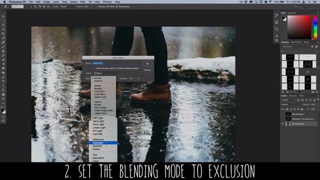Select the Brush tool
The image size is (320, 180).
[x=3, y=46]
